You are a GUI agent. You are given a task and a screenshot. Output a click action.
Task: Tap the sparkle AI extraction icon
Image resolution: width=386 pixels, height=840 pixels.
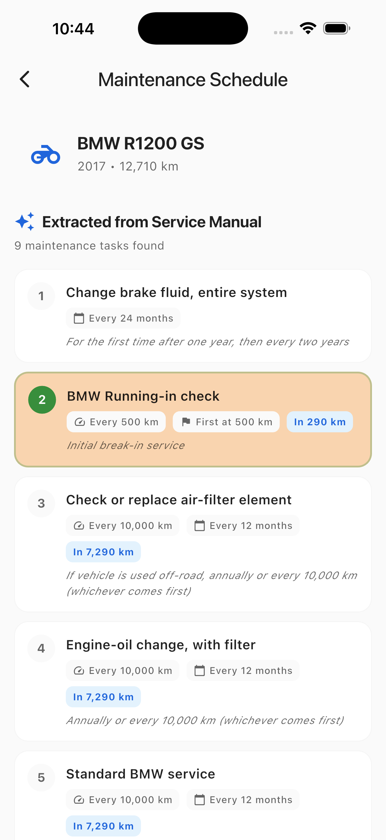click(x=25, y=221)
